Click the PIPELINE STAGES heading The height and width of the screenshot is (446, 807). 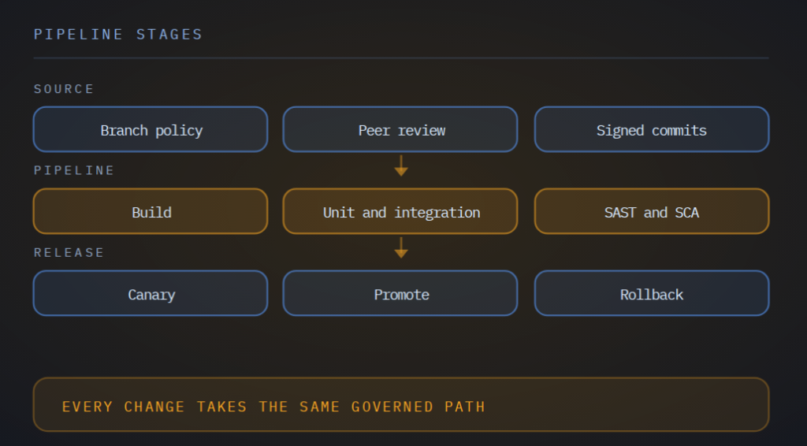click(x=118, y=35)
